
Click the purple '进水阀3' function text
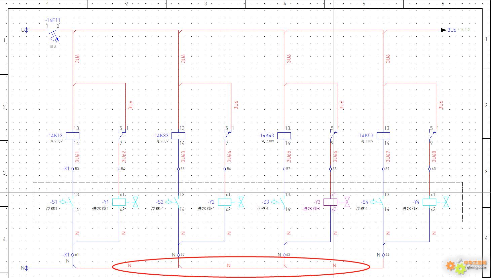pos(311,209)
